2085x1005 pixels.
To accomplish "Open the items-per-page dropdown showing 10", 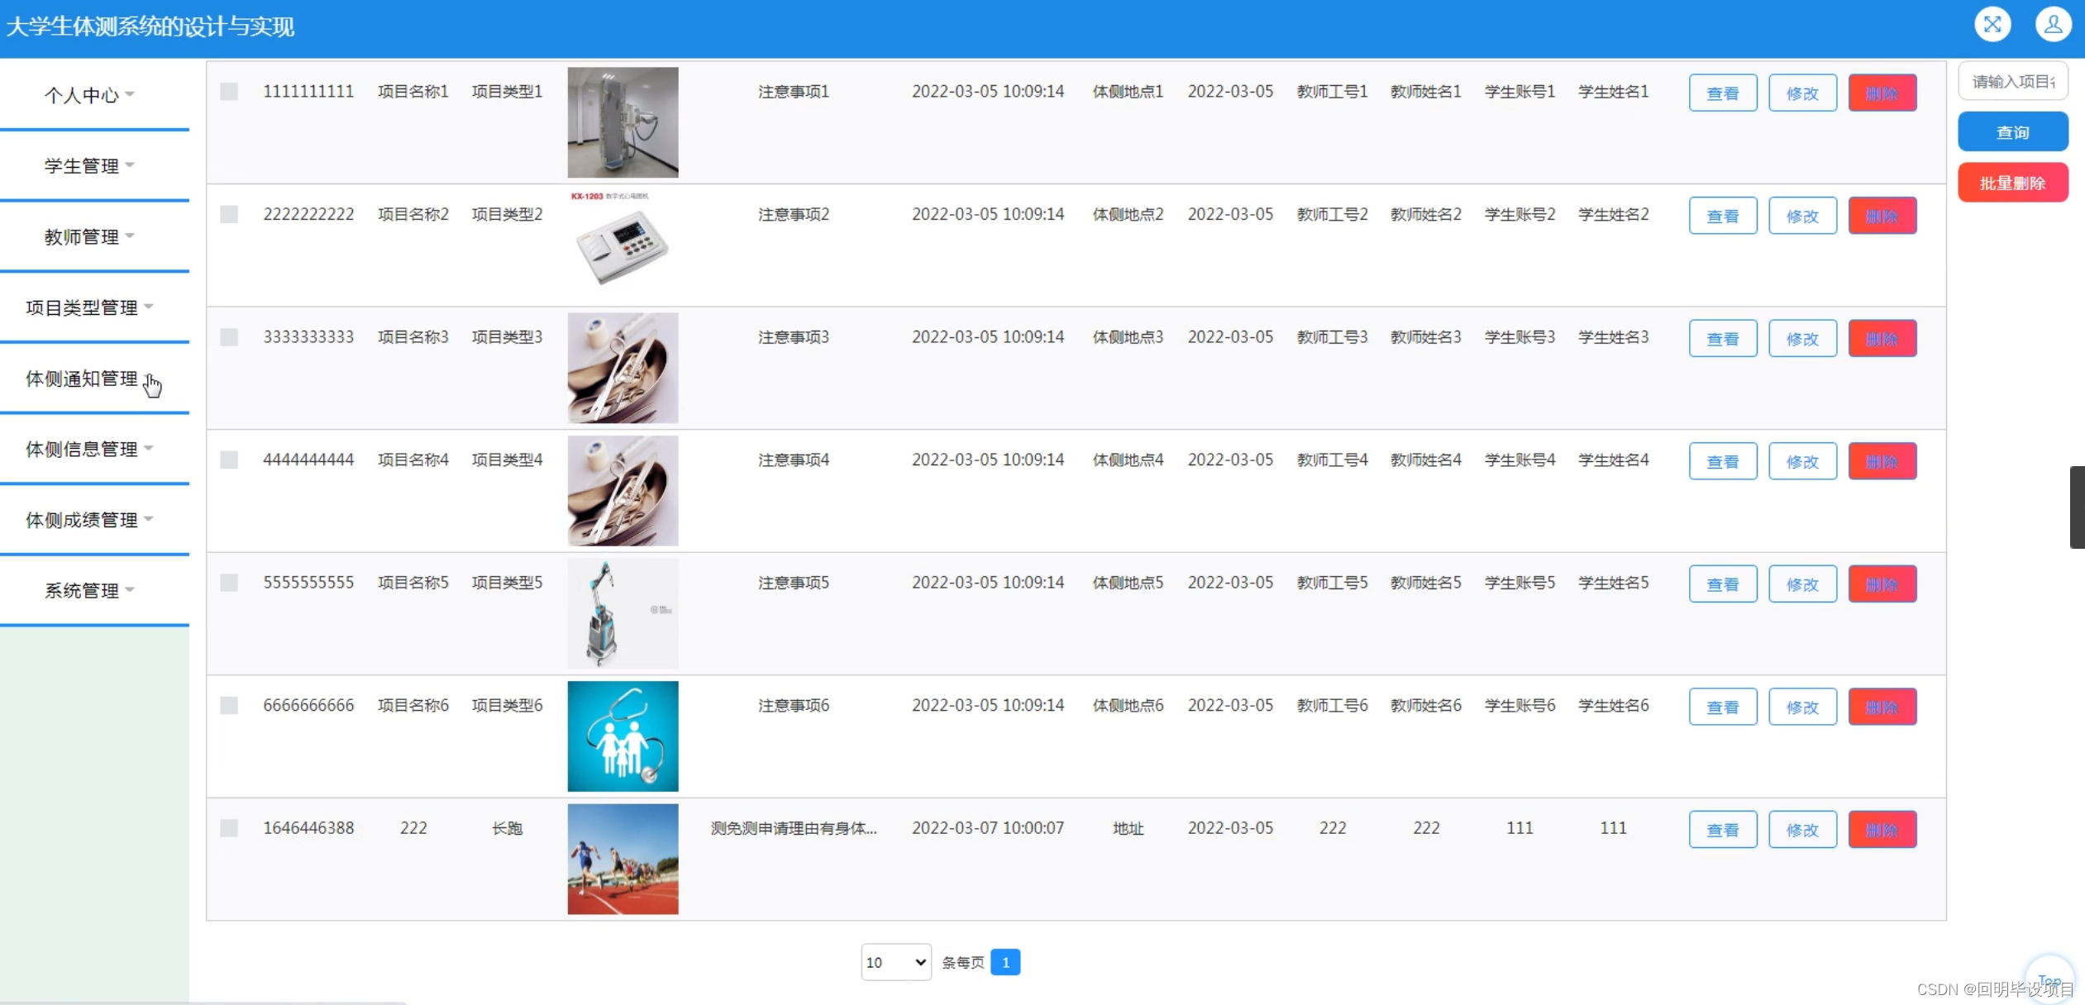I will pos(895,962).
